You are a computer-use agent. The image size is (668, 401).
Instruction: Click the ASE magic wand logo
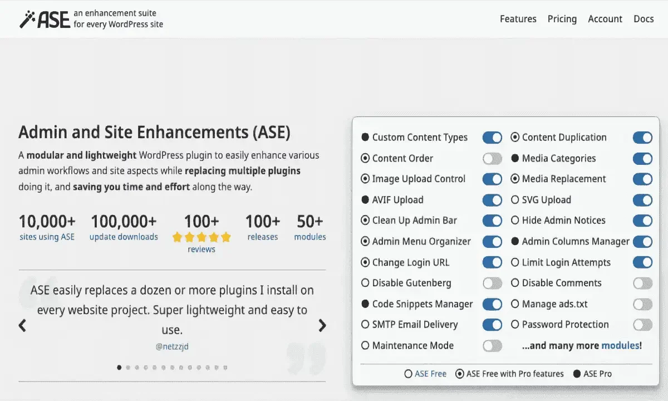[45, 19]
